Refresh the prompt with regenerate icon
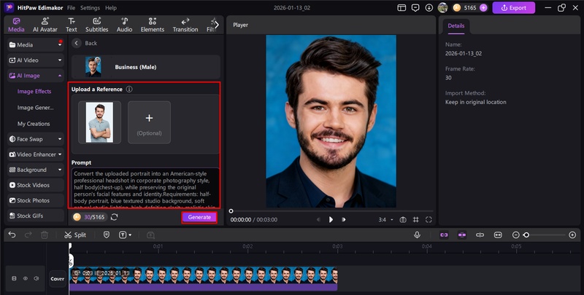584x295 pixels. pyautogui.click(x=115, y=217)
